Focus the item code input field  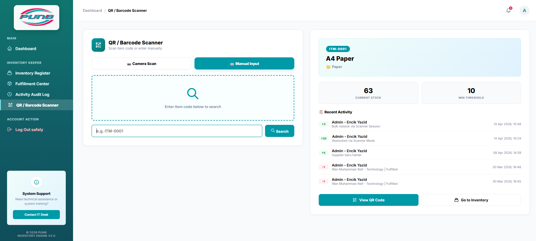(177, 131)
